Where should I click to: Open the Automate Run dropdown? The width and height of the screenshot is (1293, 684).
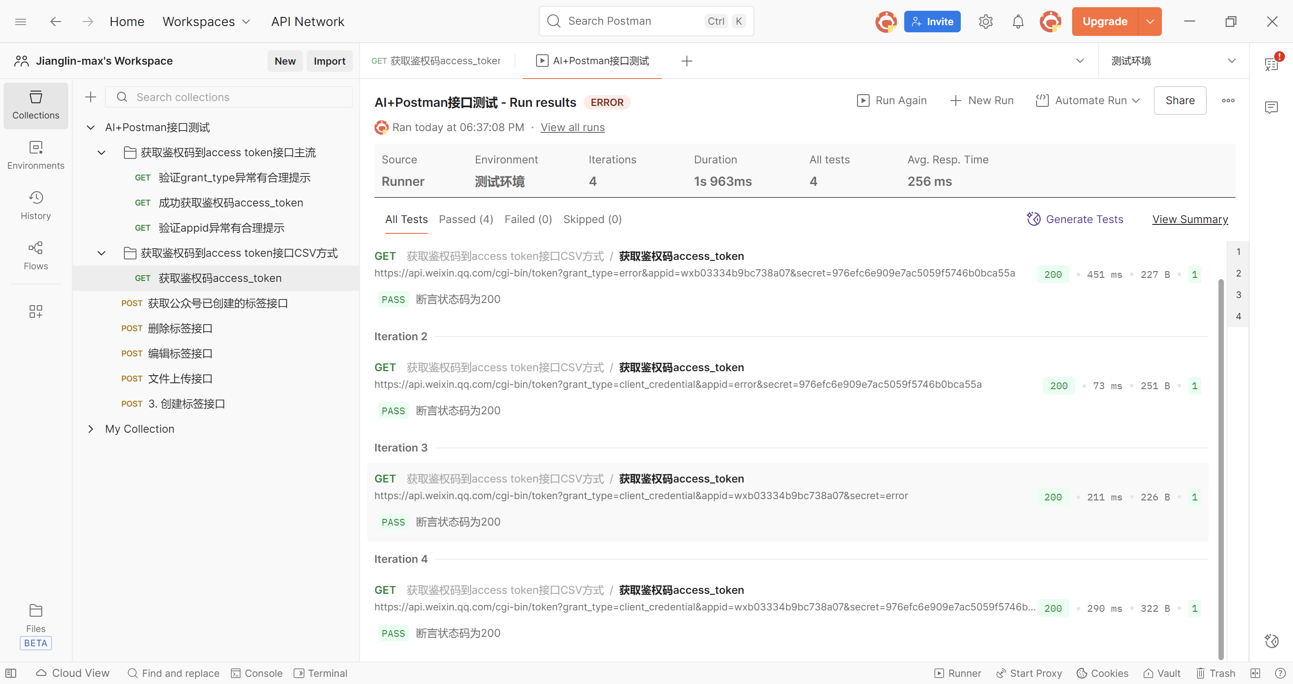coord(1088,101)
